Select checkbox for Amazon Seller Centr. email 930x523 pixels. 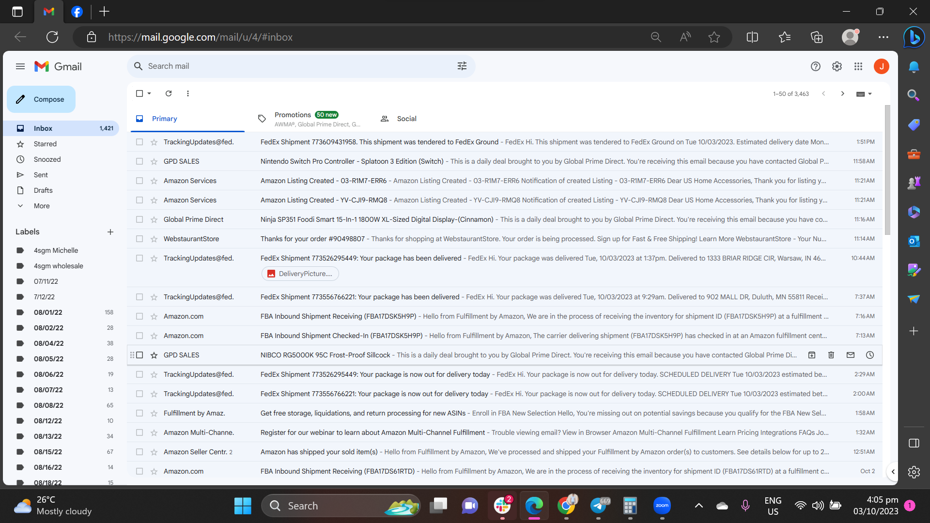139,452
